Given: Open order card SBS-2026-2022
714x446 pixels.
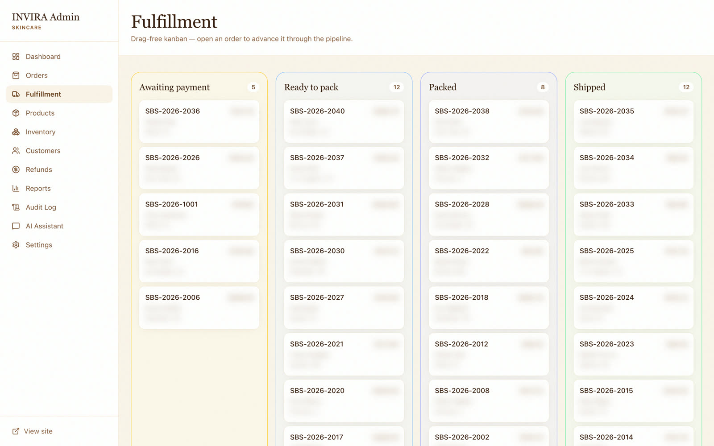Looking at the screenshot, I should (x=489, y=261).
